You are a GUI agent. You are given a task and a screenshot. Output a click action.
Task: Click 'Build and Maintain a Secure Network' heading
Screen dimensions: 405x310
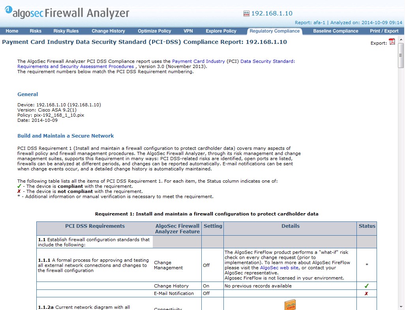pyautogui.click(x=66, y=136)
